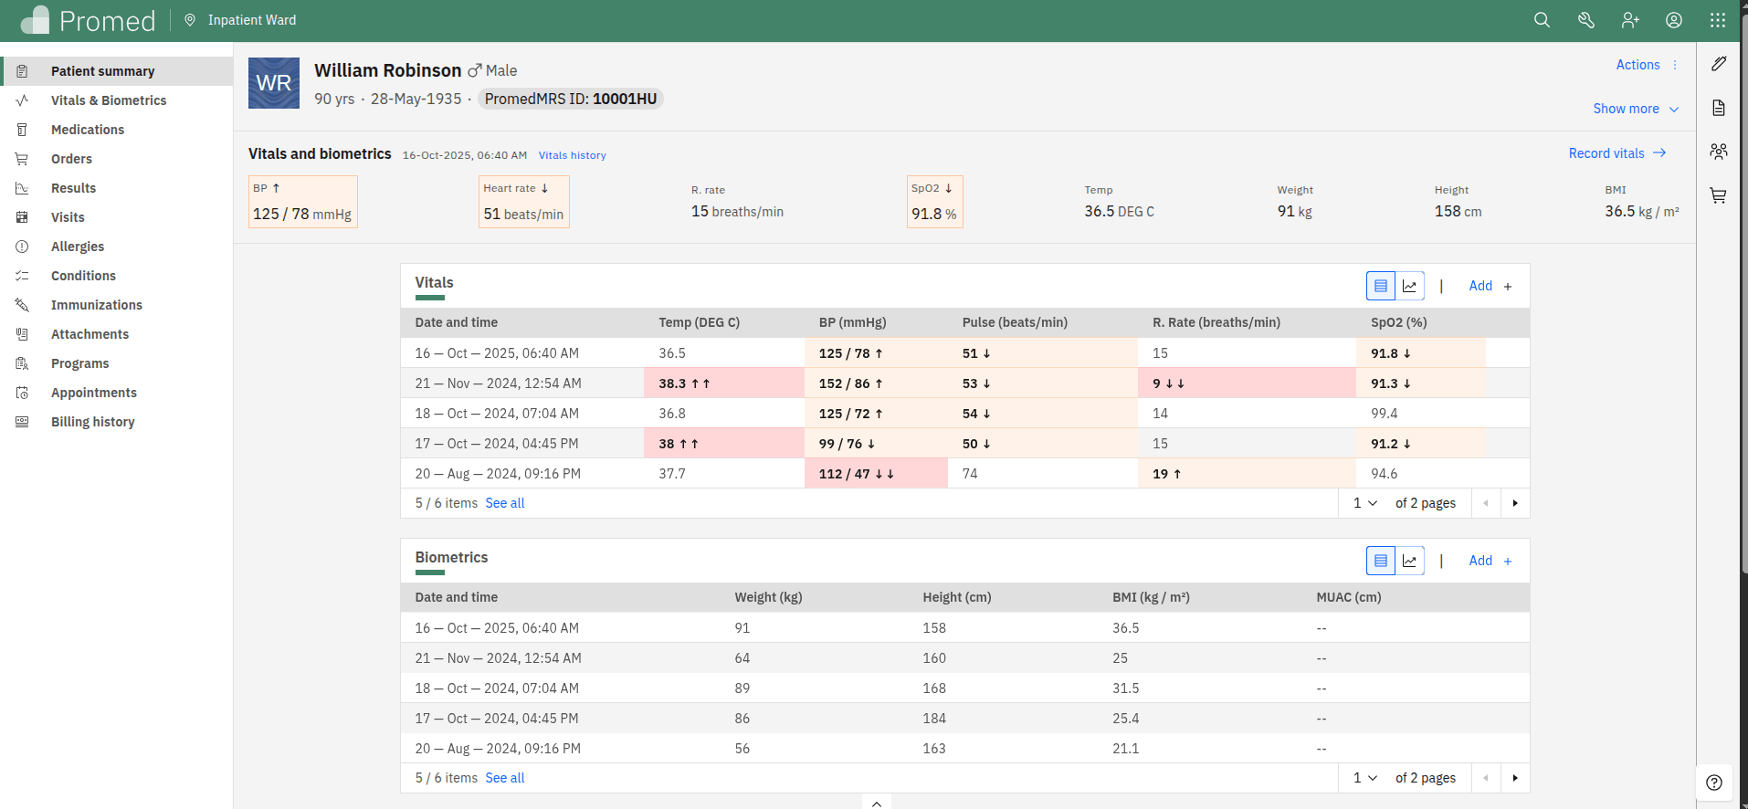Open Vitals page number dropdown

[1365, 503]
